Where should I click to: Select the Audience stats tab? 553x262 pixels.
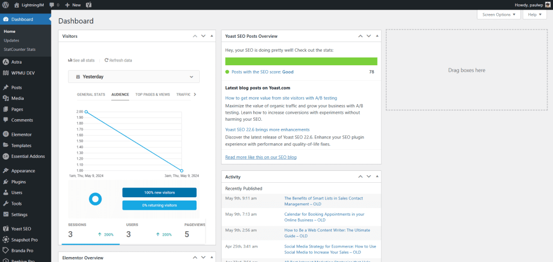click(x=120, y=94)
